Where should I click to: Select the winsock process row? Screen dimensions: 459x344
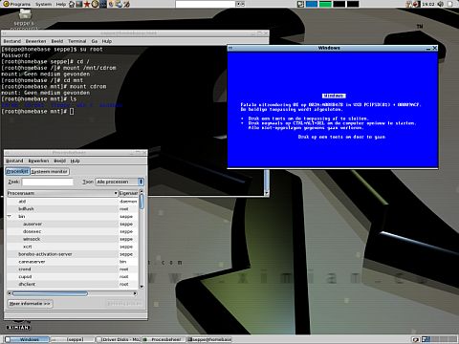point(73,239)
